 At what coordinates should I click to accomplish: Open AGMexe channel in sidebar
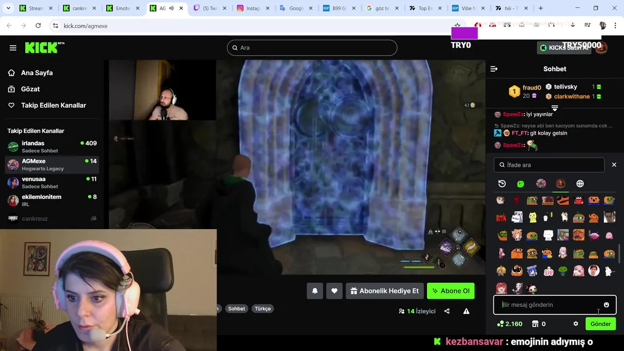coord(52,165)
